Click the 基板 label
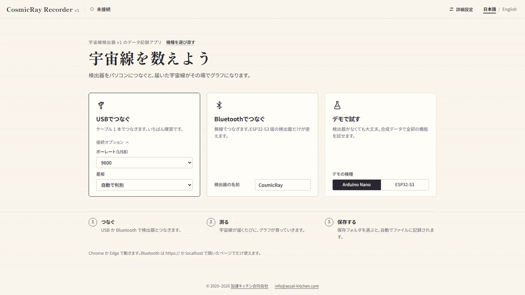Image resolution: width=525 pixels, height=295 pixels. [100, 174]
